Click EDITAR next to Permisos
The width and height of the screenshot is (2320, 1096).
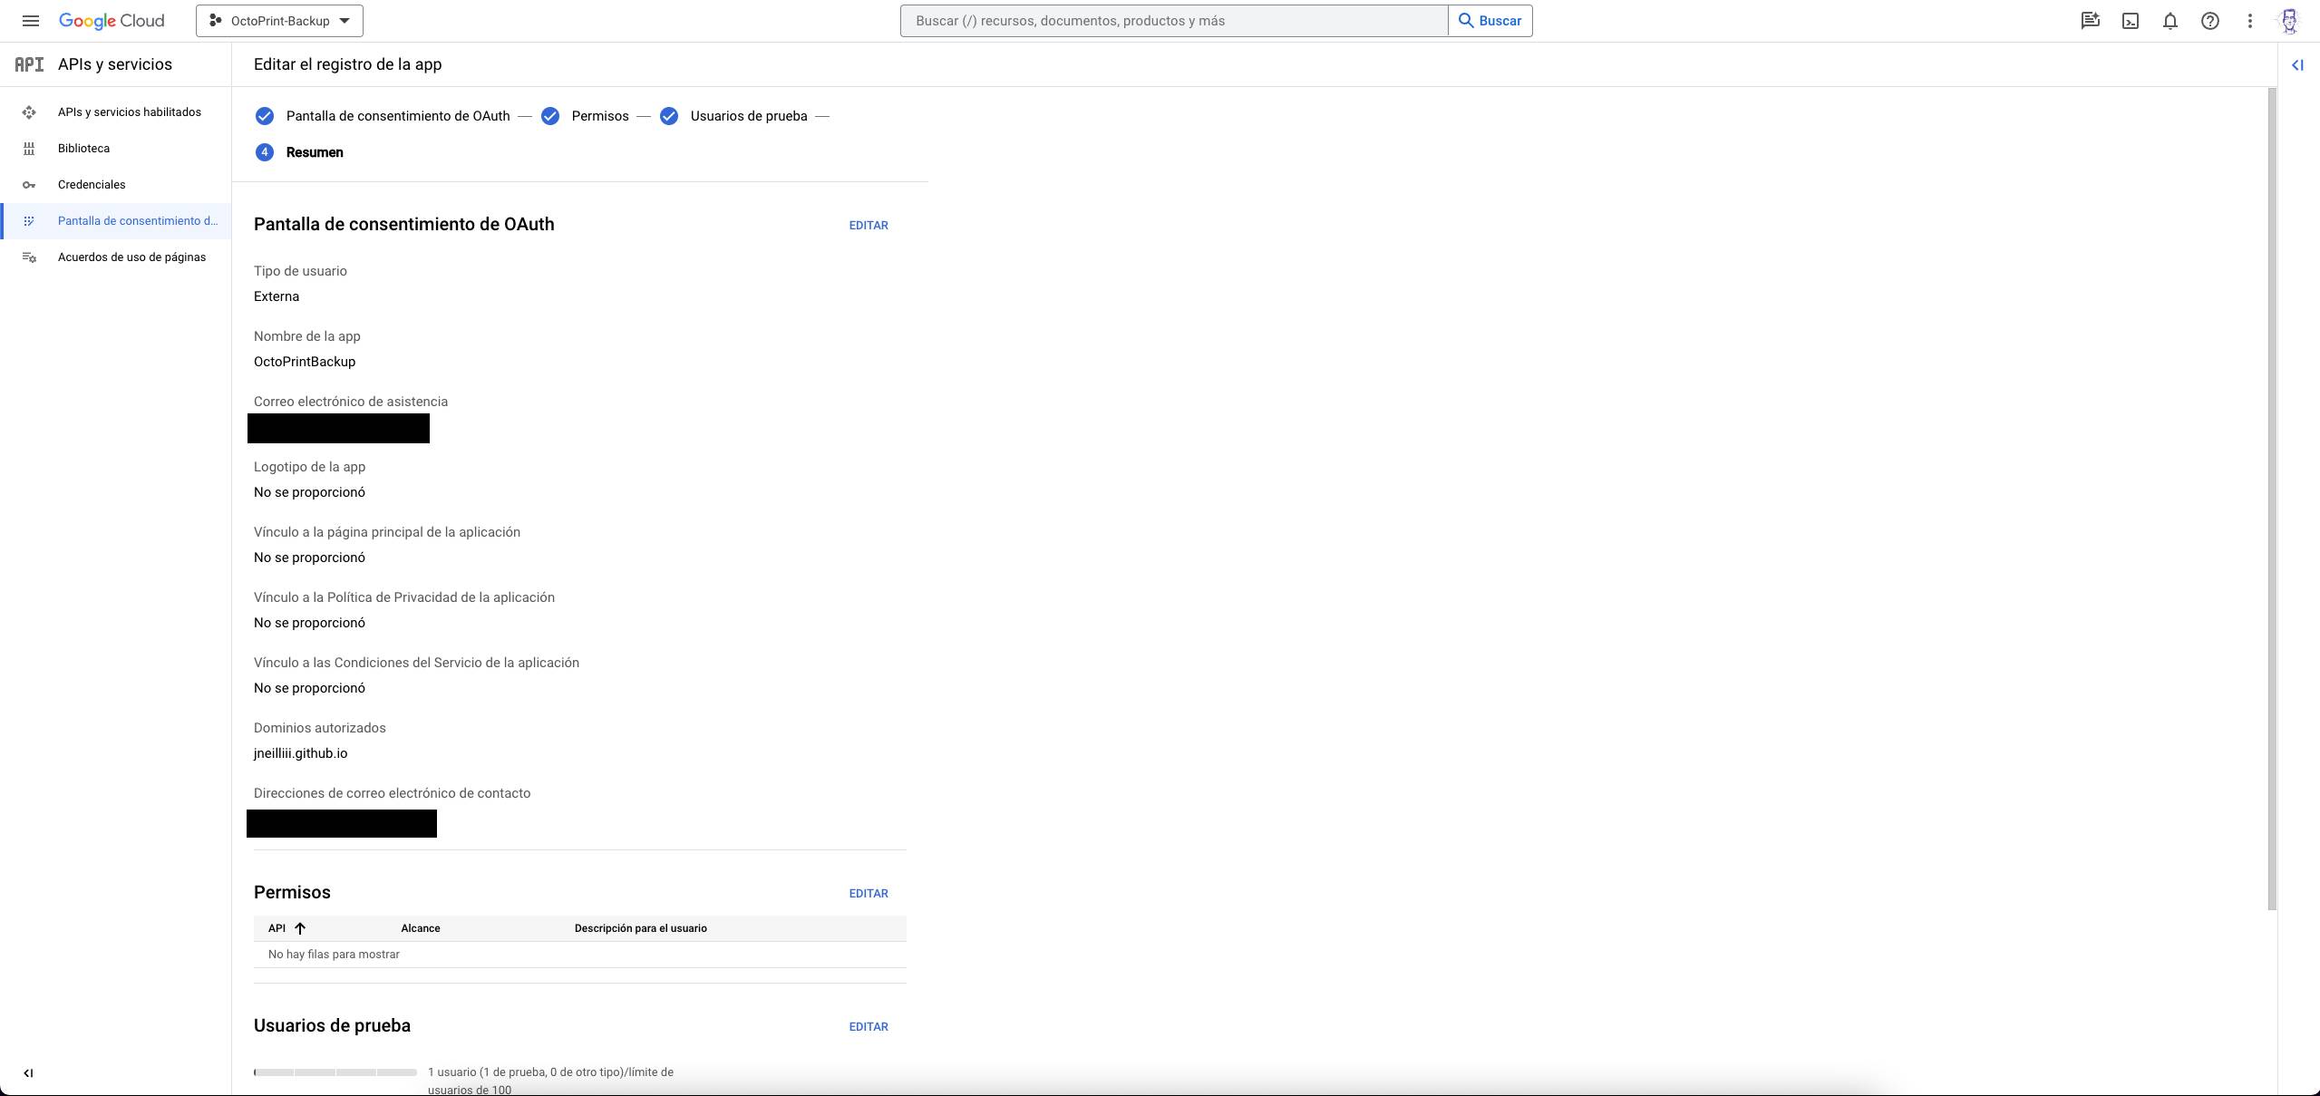868,893
